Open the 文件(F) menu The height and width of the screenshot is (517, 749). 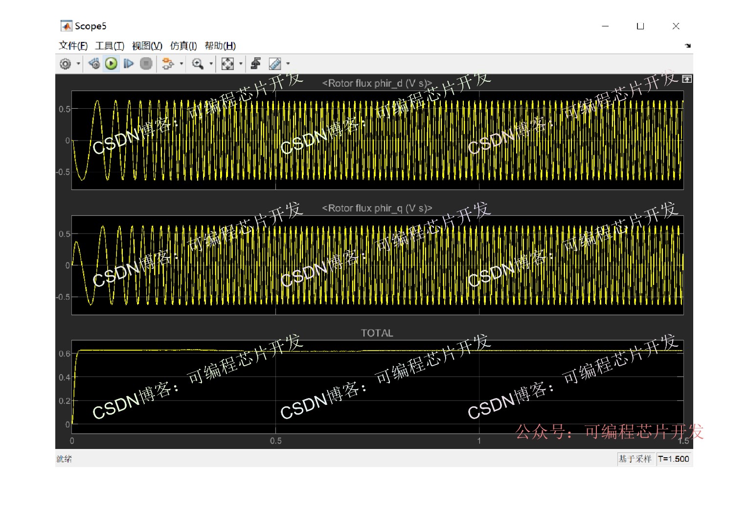[x=73, y=46]
